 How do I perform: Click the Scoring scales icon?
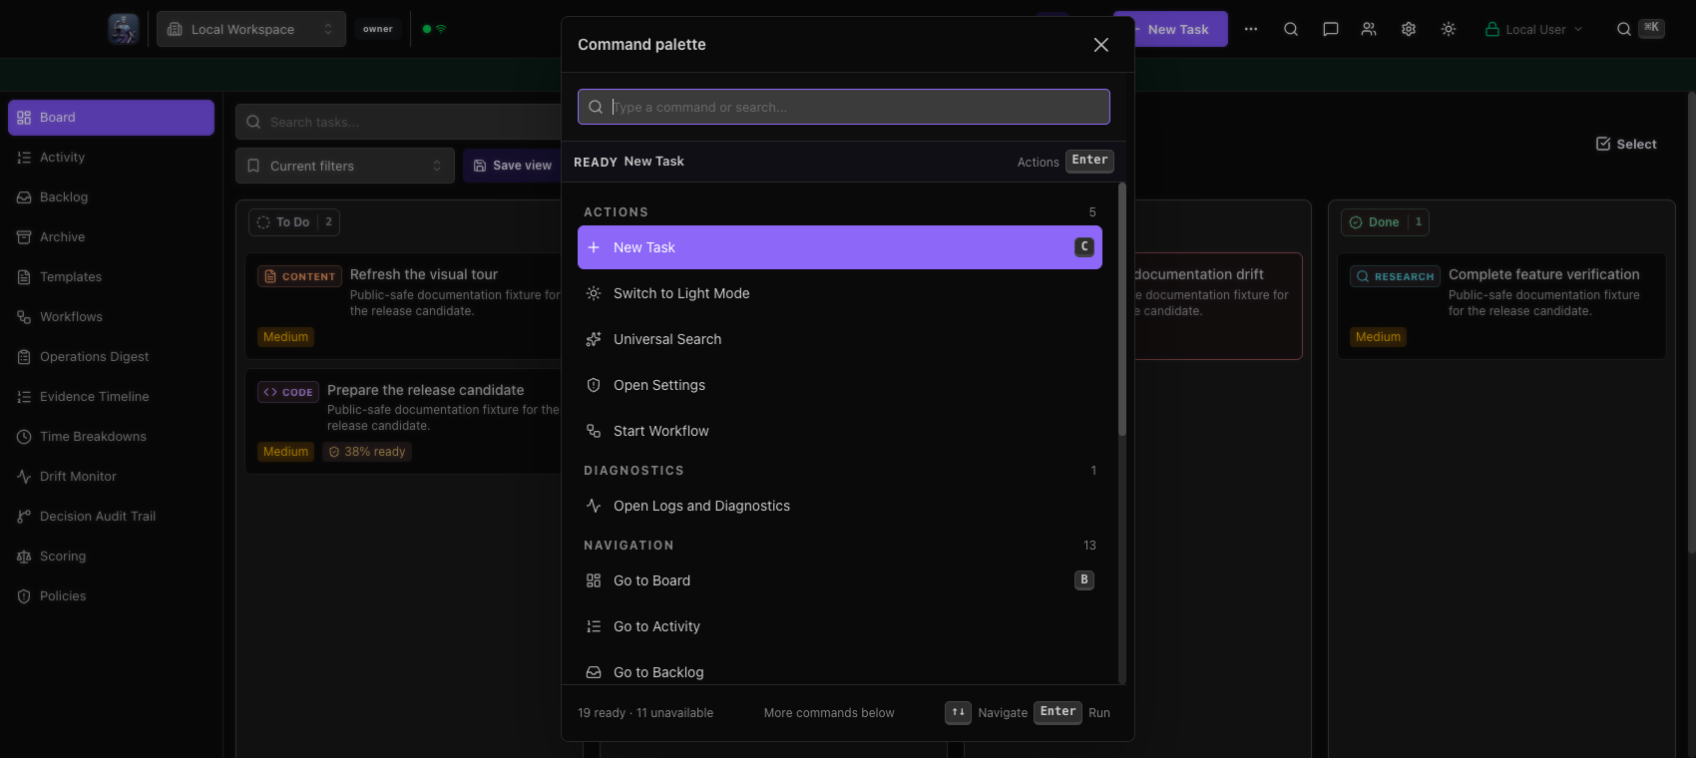coord(24,557)
